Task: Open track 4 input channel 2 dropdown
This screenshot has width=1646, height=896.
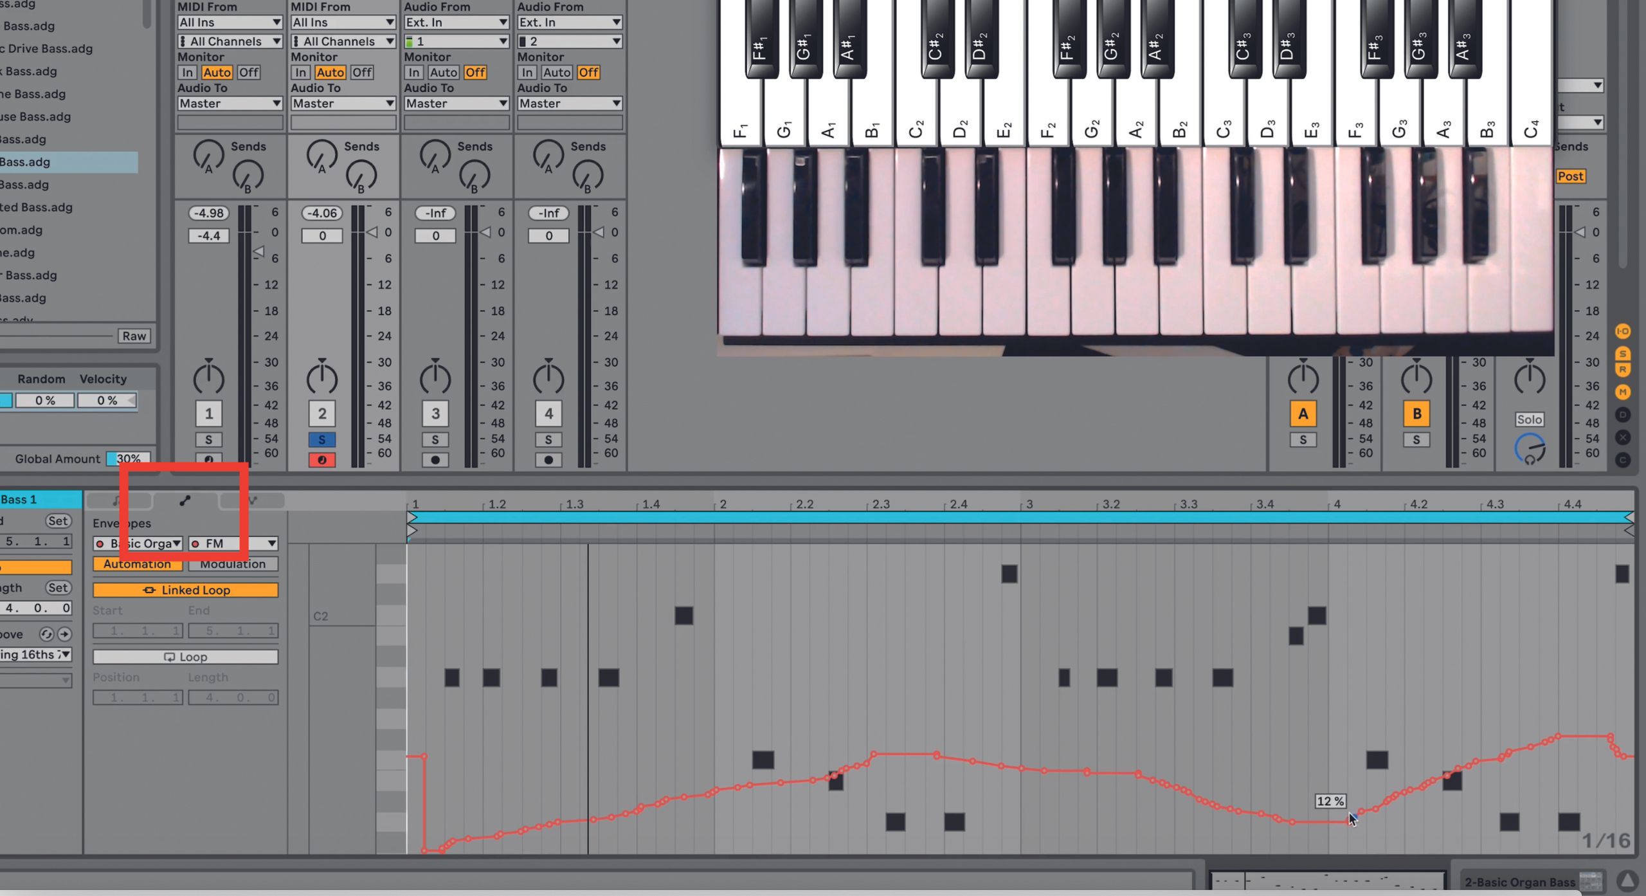Action: click(x=570, y=41)
